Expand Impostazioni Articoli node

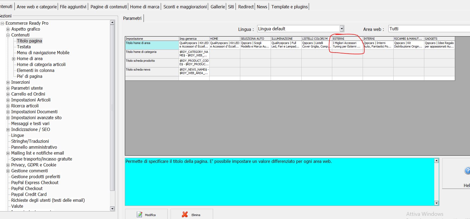coord(8,100)
